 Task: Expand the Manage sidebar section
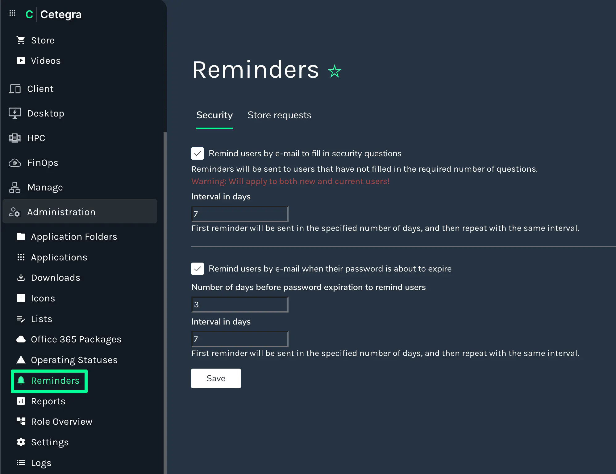click(45, 187)
